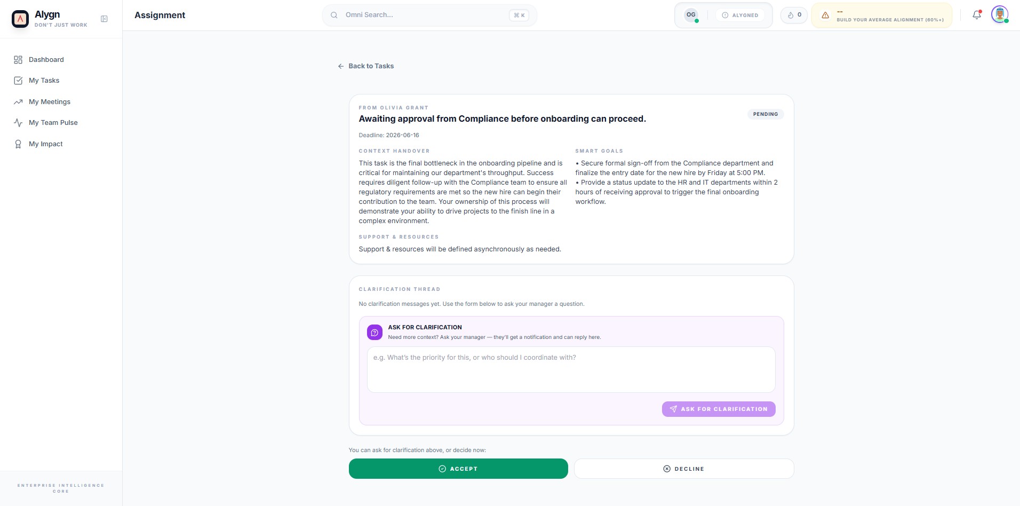
Task: Click the purple question mark icon
Action: click(x=374, y=333)
